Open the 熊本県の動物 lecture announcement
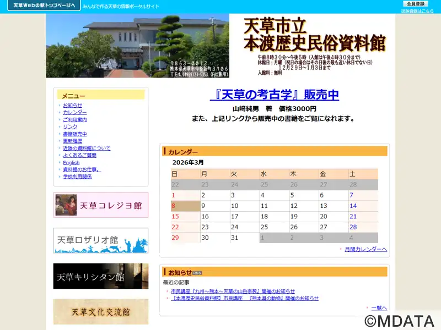The height and width of the screenshot is (330, 441). tap(245, 298)
